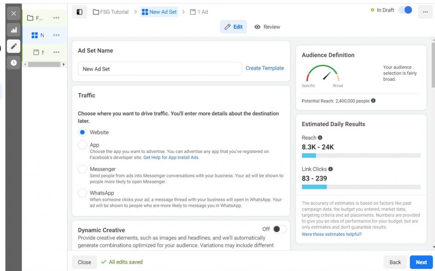Click the bar chart icon in left sidebar

14,30
